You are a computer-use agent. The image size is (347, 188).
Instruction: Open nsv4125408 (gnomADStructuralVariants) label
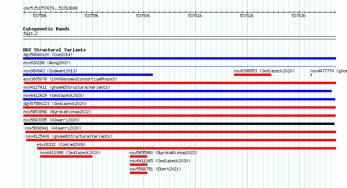point(69,136)
